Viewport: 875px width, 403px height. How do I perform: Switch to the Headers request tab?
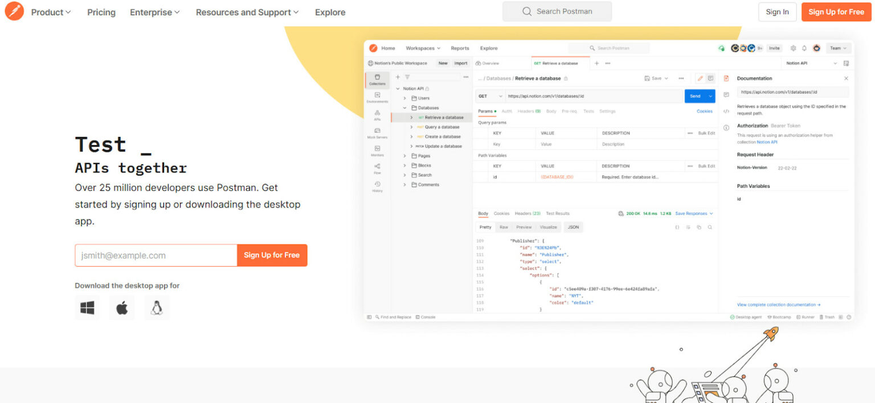tap(529, 111)
